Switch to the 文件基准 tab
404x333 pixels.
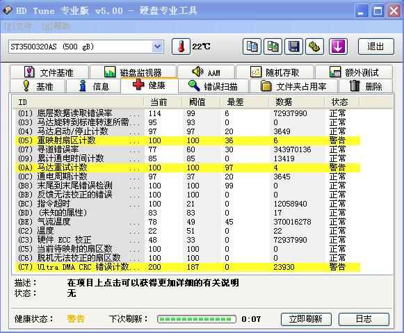pos(49,72)
